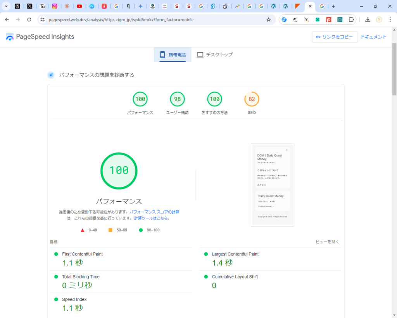Image resolution: width=397 pixels, height=318 pixels.
Task: Select the 携帯電話 tab
Action: pyautogui.click(x=173, y=55)
